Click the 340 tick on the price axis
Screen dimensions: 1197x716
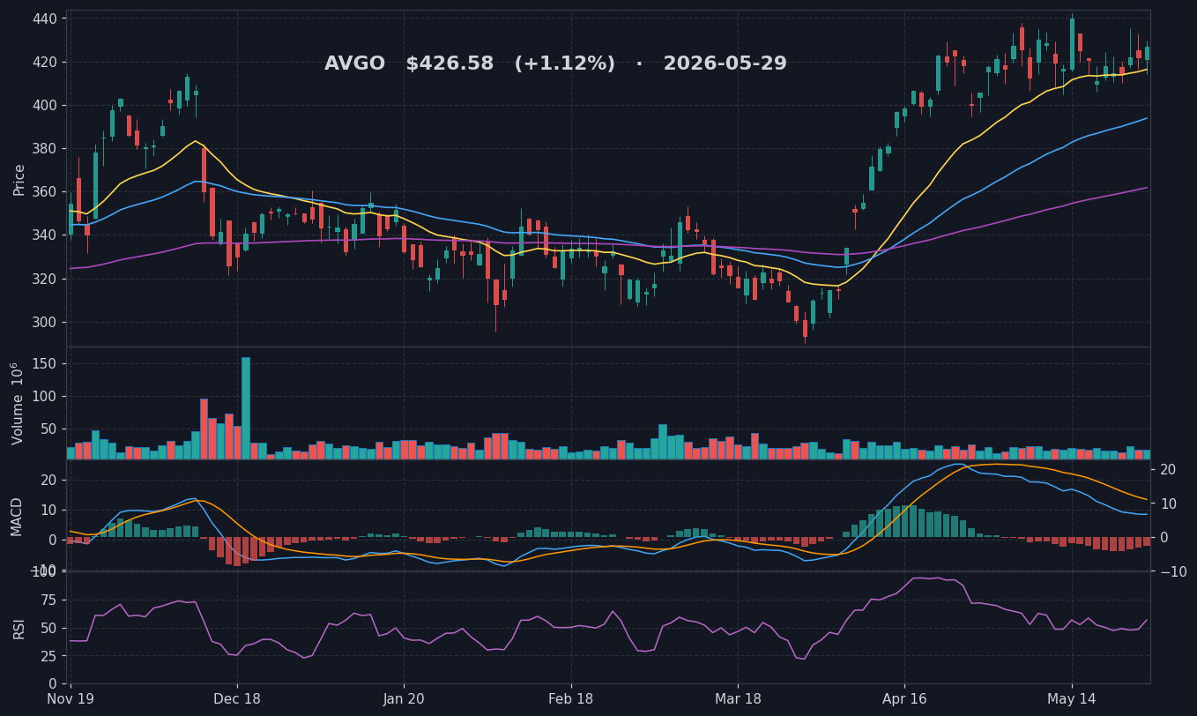44,235
